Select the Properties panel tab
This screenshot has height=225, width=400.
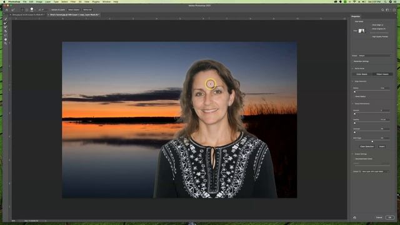pos(356,16)
